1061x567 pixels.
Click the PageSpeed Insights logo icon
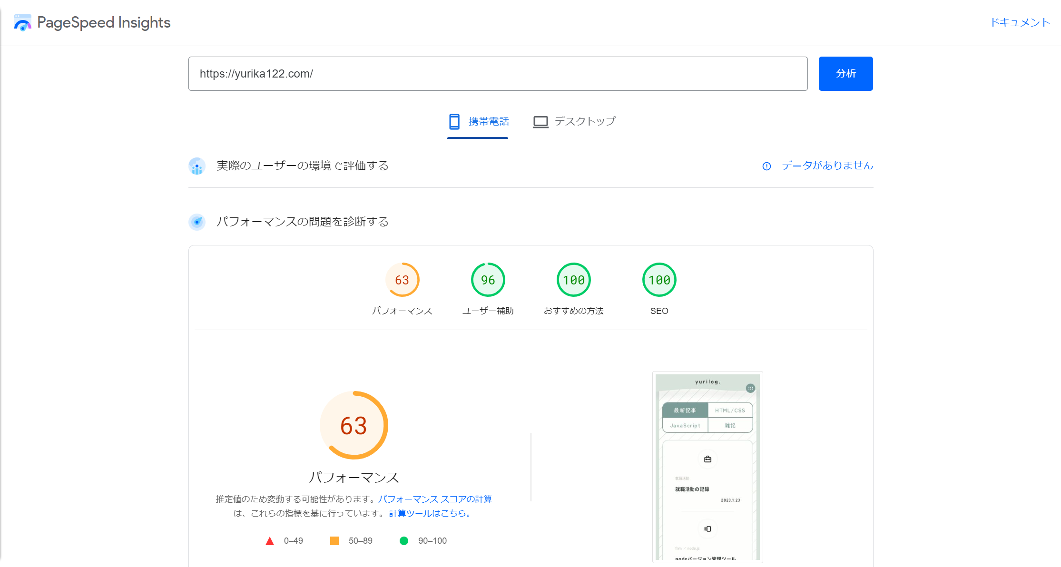click(x=22, y=22)
